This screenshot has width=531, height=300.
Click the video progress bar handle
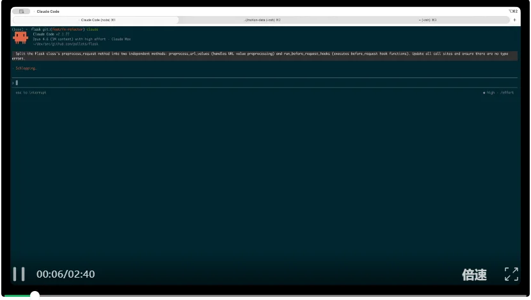tap(35, 295)
